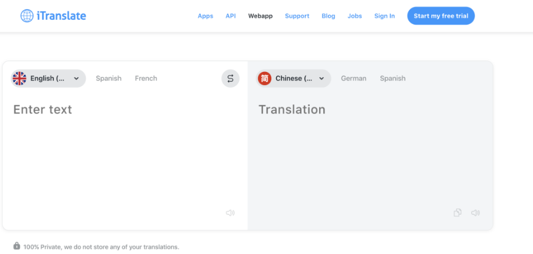Swap source and target languages
The width and height of the screenshot is (533, 254).
tap(231, 78)
